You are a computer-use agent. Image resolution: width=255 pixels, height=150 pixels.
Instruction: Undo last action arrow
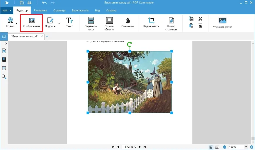click(x=44, y=3)
